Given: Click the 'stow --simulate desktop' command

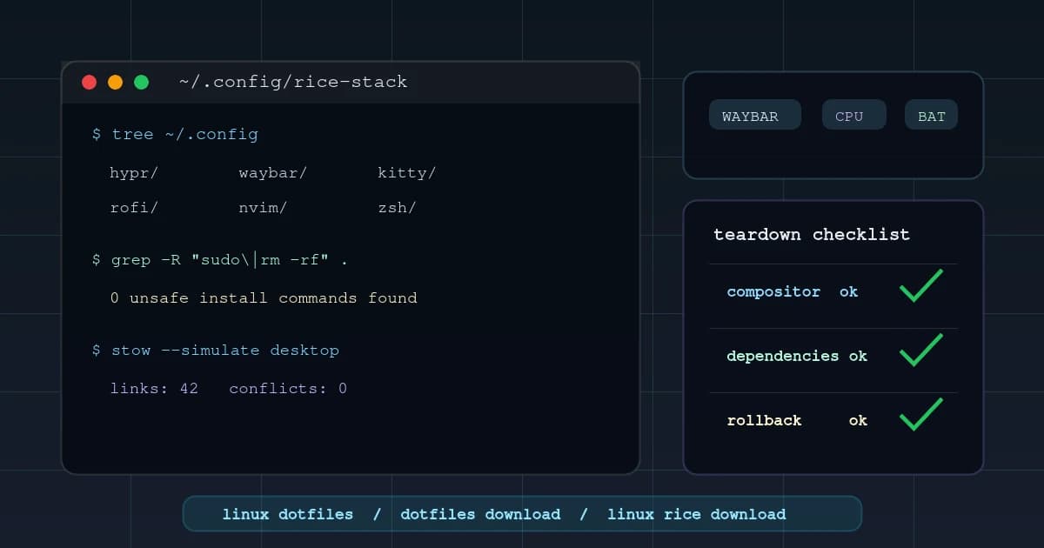Looking at the screenshot, I should pos(216,351).
